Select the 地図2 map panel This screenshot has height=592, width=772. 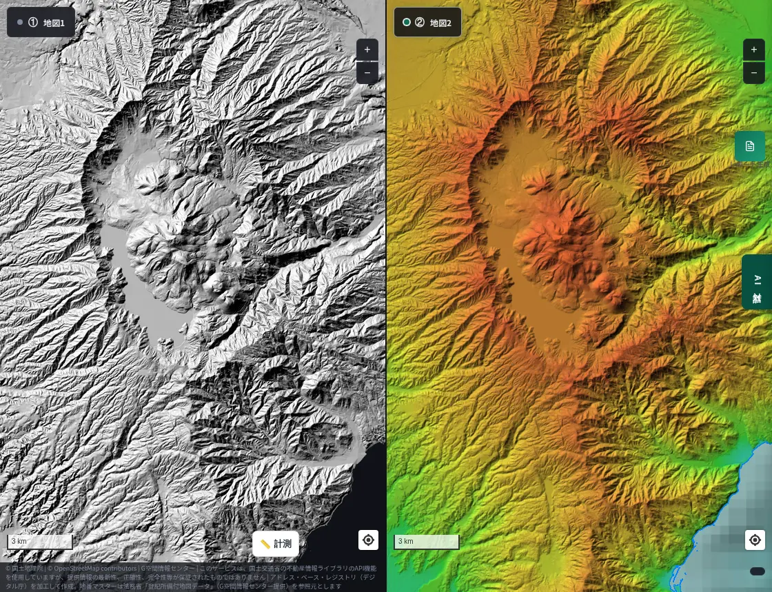[427, 22]
